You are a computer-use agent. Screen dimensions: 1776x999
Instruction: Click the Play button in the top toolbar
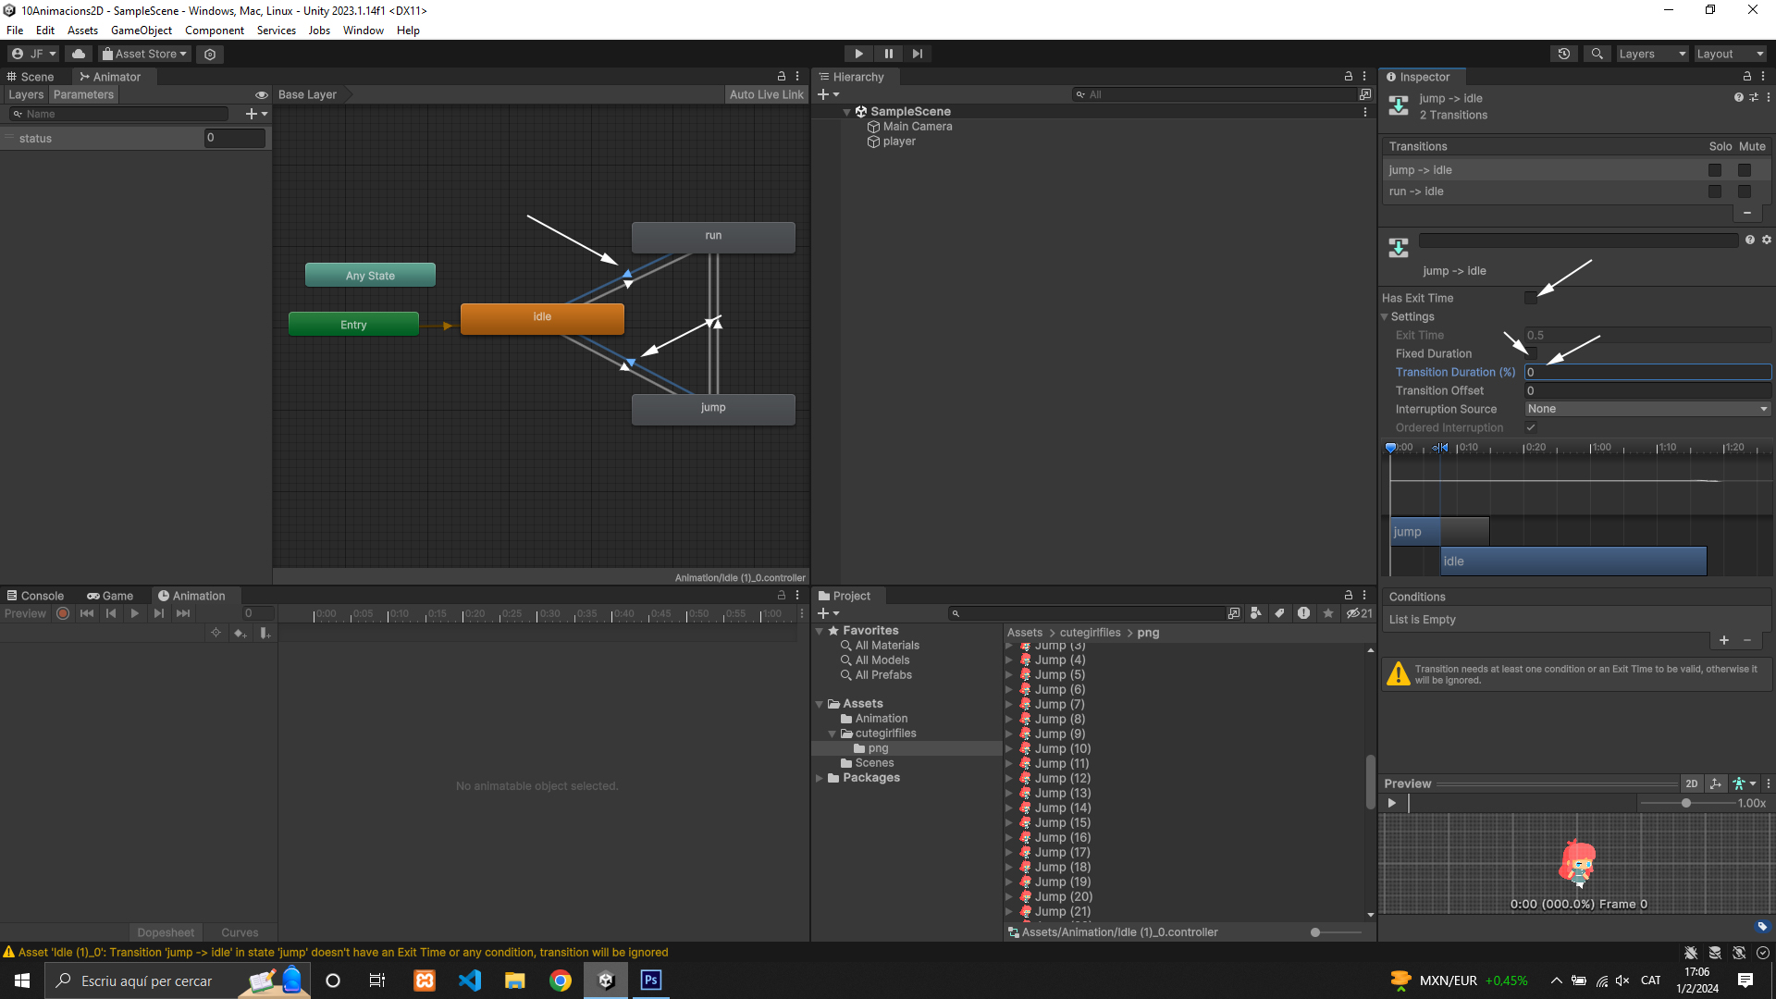(858, 54)
